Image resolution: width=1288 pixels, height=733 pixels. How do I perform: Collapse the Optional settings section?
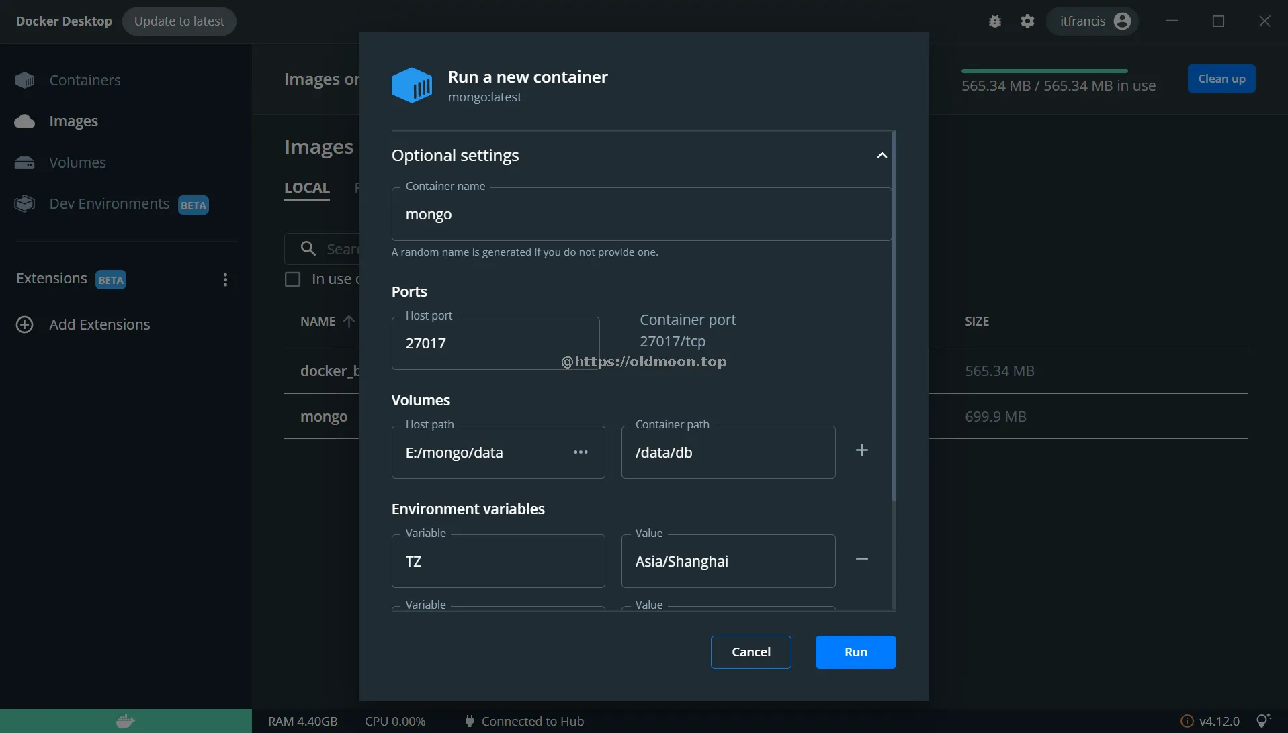(882, 156)
